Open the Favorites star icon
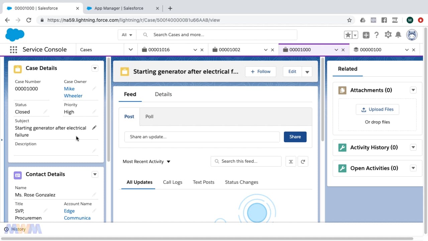 click(348, 35)
